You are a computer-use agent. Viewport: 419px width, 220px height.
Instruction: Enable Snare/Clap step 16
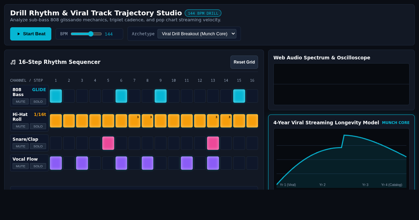(x=252, y=143)
